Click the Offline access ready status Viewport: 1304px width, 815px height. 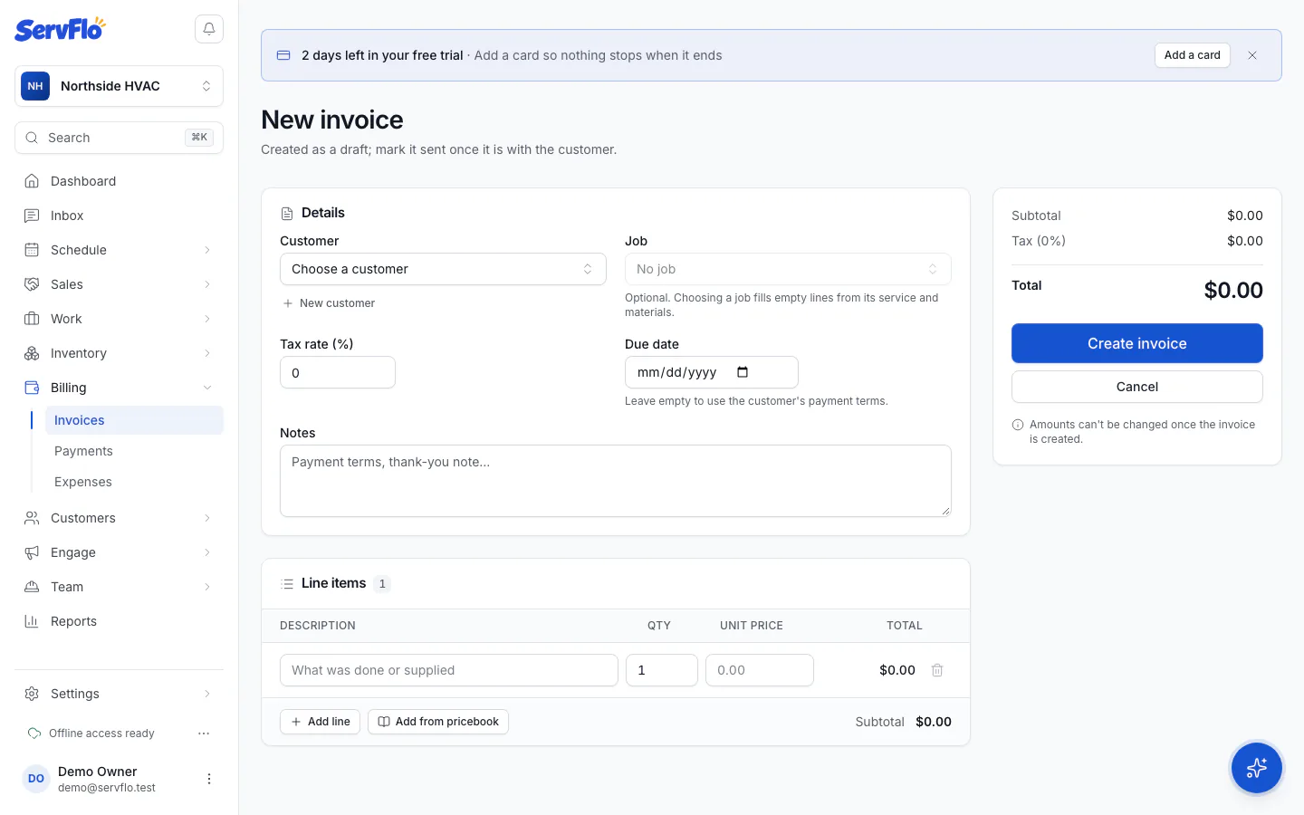click(91, 733)
